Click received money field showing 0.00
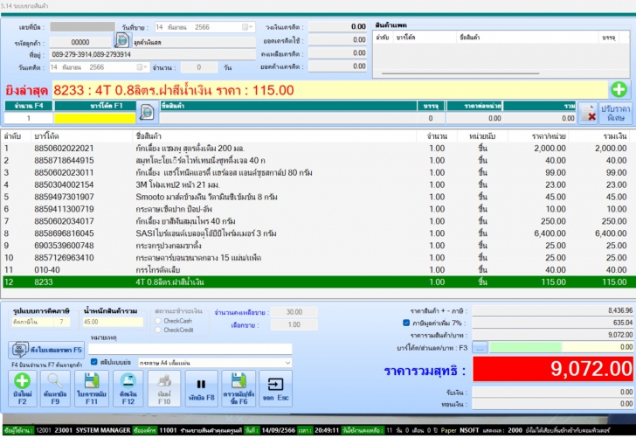The width and height of the screenshot is (636, 438). pos(553,393)
